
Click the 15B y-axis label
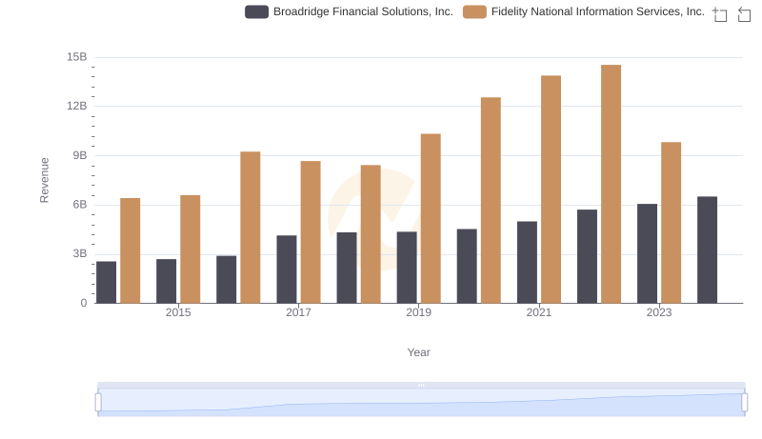coord(77,57)
